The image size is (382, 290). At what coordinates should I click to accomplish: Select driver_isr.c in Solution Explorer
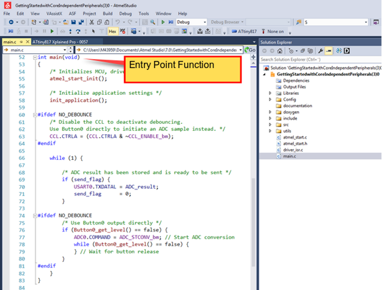(293, 150)
